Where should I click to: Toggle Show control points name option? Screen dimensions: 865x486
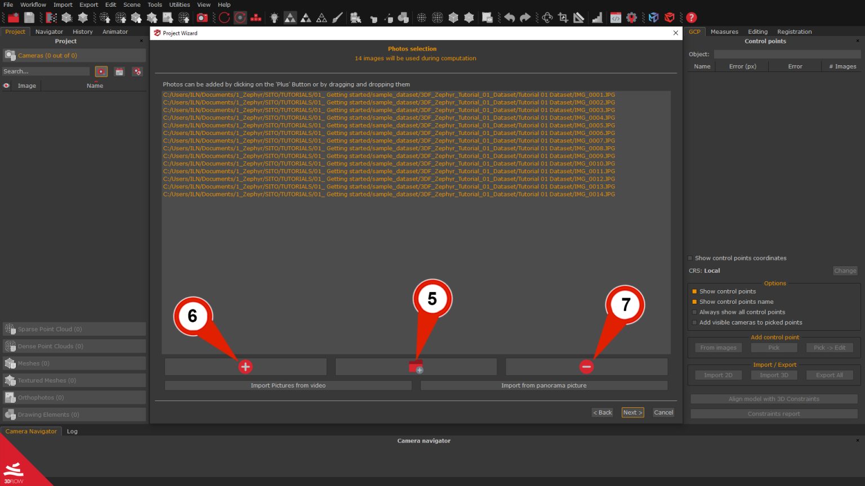tap(694, 302)
